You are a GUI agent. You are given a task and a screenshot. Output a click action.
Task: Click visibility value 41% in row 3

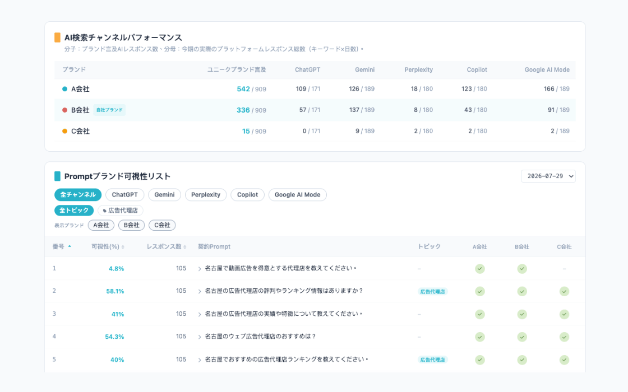[118, 314]
